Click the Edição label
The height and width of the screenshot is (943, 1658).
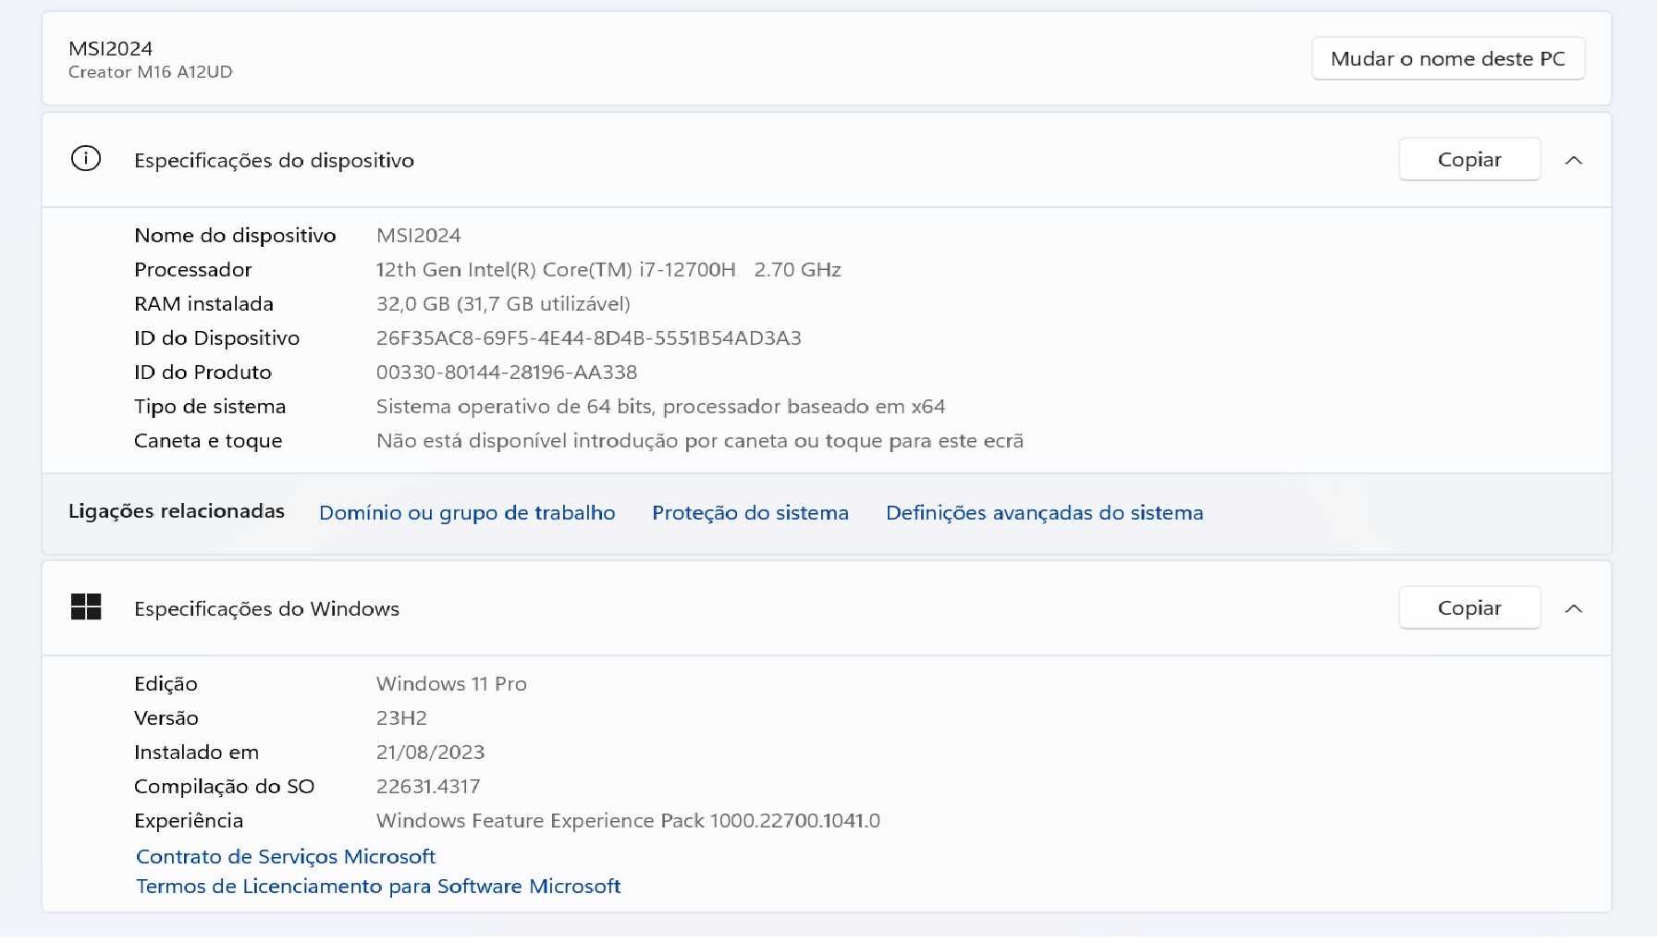coord(166,684)
